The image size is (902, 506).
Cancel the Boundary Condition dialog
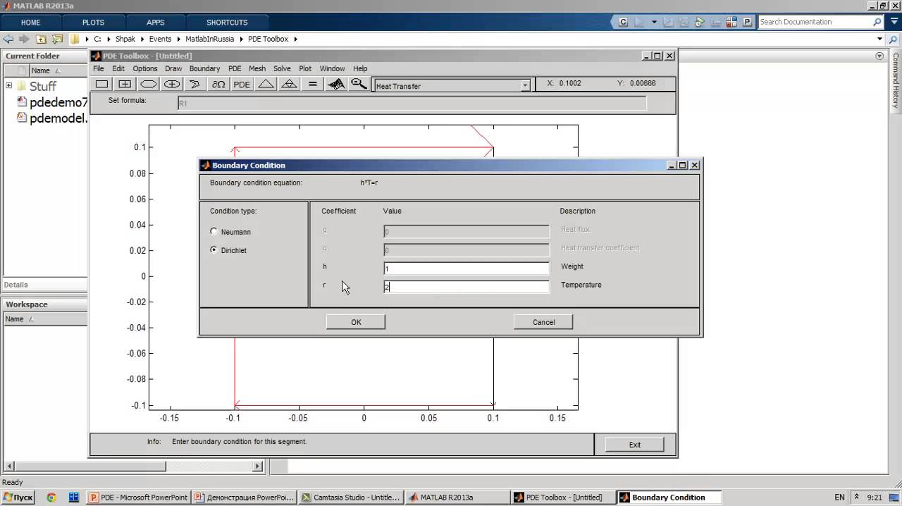543,322
